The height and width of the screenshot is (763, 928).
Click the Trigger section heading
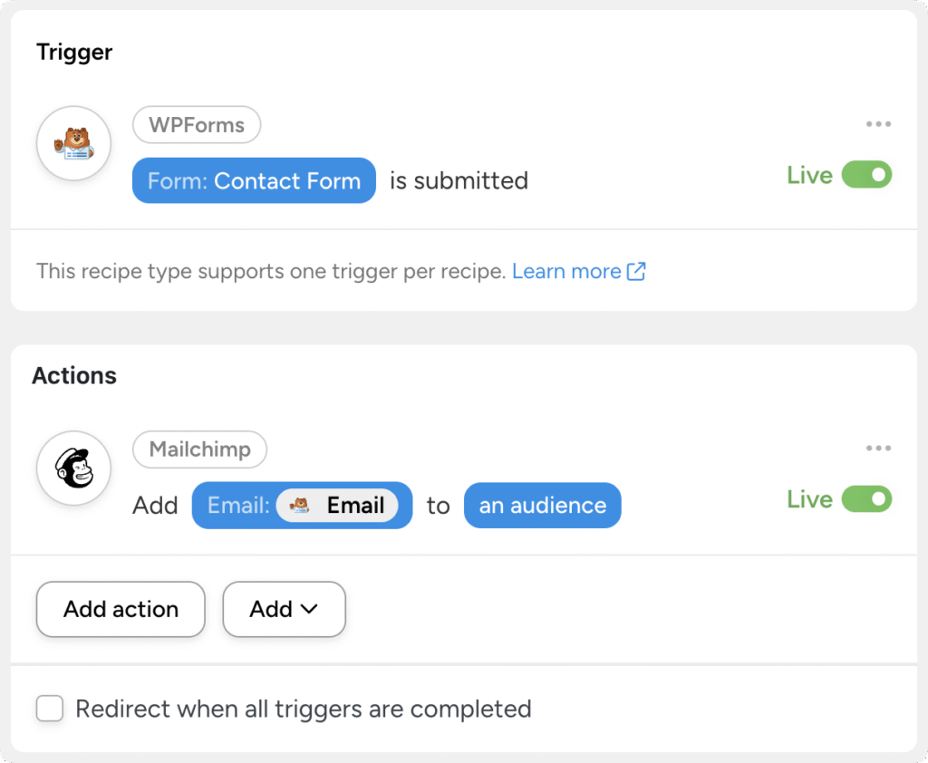point(73,53)
